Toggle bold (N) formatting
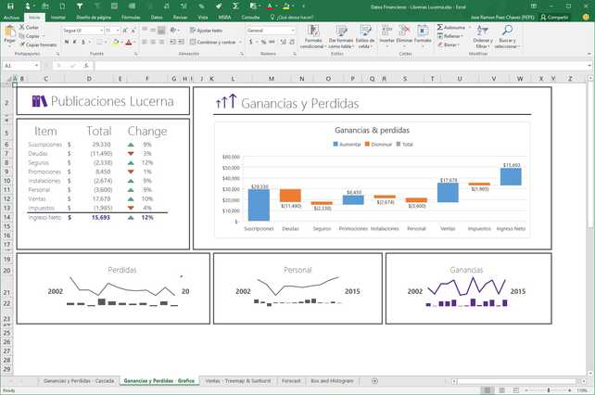 coord(66,43)
